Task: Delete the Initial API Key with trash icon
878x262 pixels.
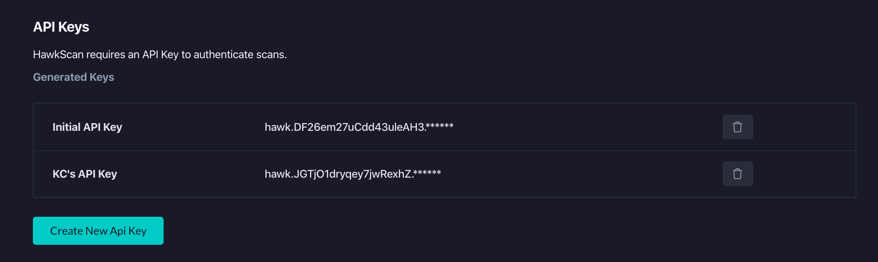Action: pyautogui.click(x=737, y=127)
